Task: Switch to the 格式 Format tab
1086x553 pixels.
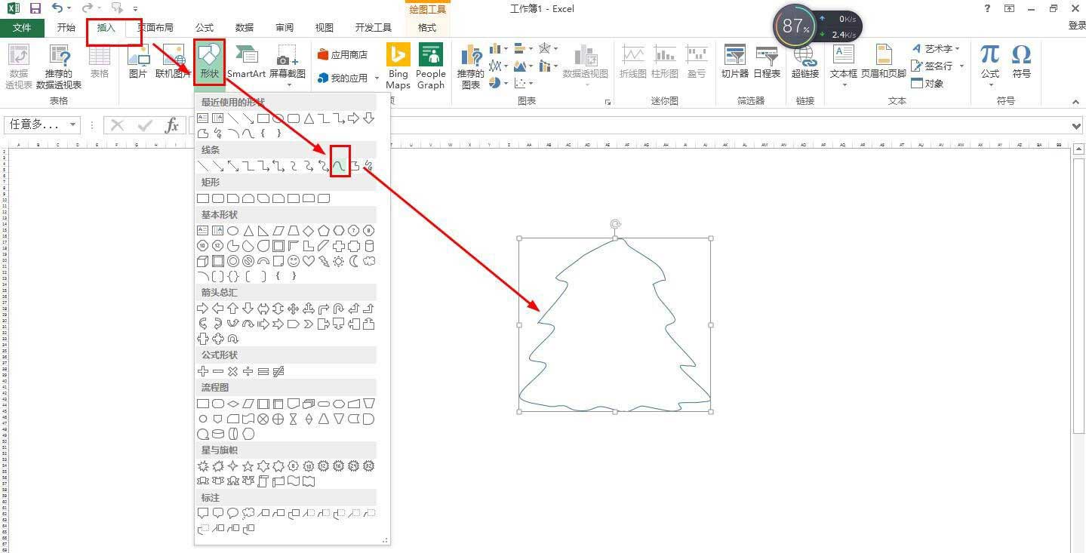Action: point(427,28)
